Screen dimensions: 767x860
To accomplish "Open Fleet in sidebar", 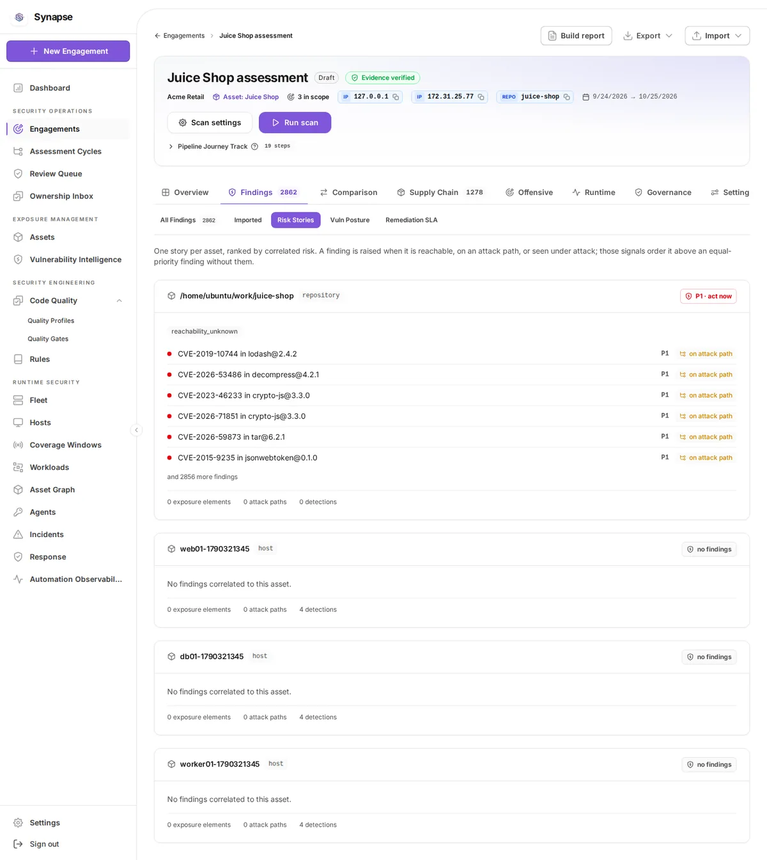I will tap(68, 400).
